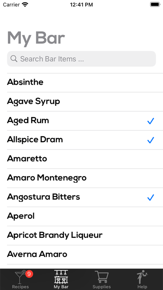Select the My Bar counter icon
This screenshot has width=163, height=290.
tap(61, 277)
